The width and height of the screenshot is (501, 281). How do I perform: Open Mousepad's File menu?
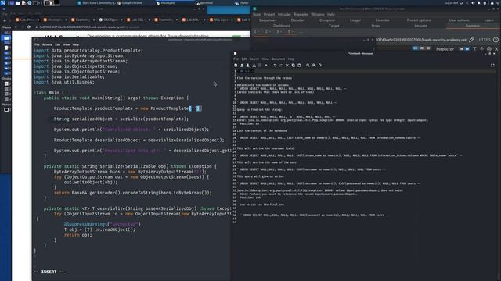pyautogui.click(x=236, y=59)
